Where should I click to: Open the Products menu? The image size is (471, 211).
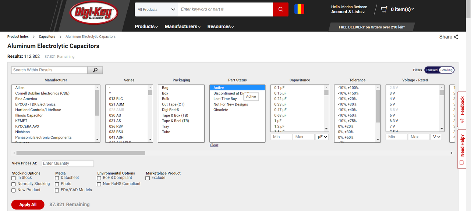pos(146,26)
